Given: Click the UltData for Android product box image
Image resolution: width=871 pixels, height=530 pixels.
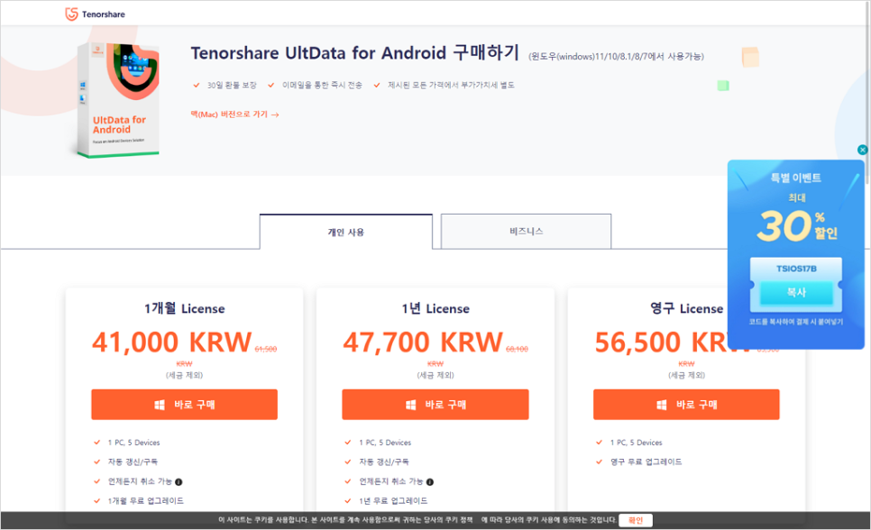Looking at the screenshot, I should point(118,100).
